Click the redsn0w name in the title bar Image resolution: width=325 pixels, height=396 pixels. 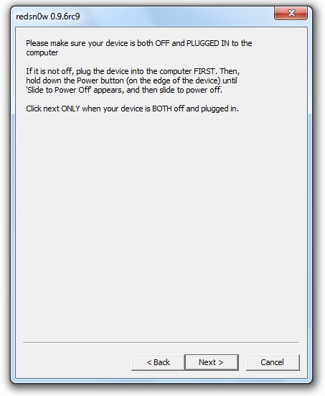tap(32, 17)
